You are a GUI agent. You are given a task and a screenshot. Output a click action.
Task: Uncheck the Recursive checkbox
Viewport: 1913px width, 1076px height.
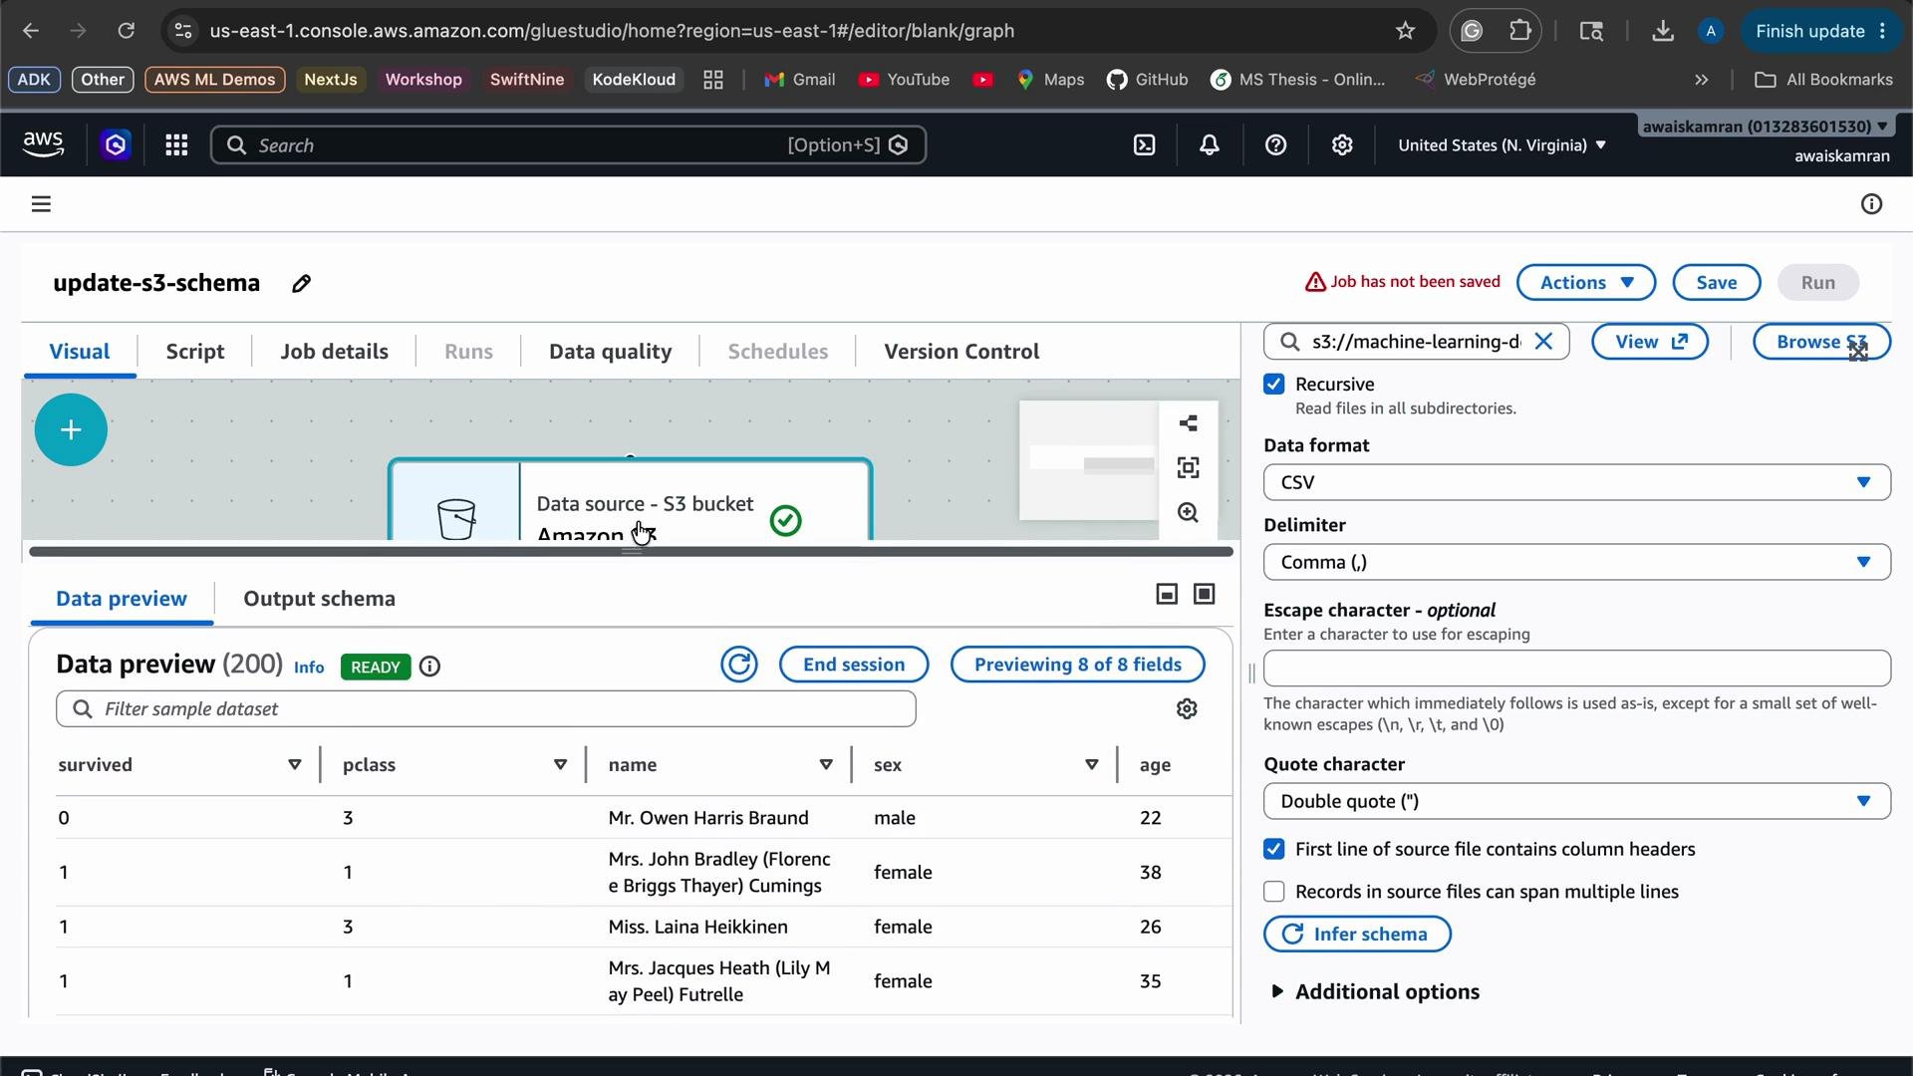click(1274, 385)
